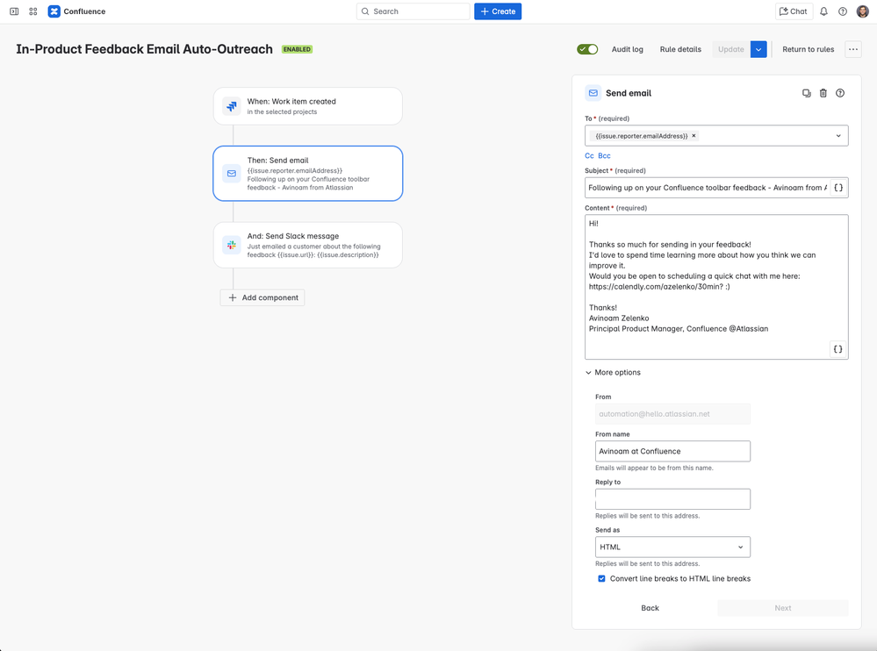Click Return to rules
The height and width of the screenshot is (651, 877).
[x=809, y=49]
